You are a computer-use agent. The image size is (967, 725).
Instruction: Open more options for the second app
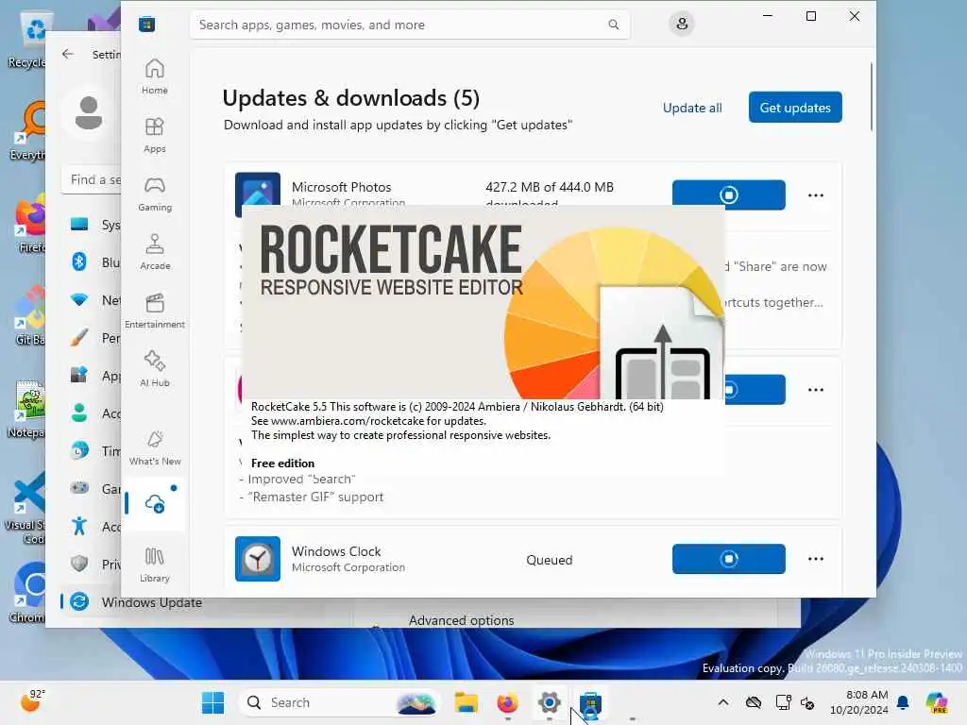pyautogui.click(x=815, y=390)
